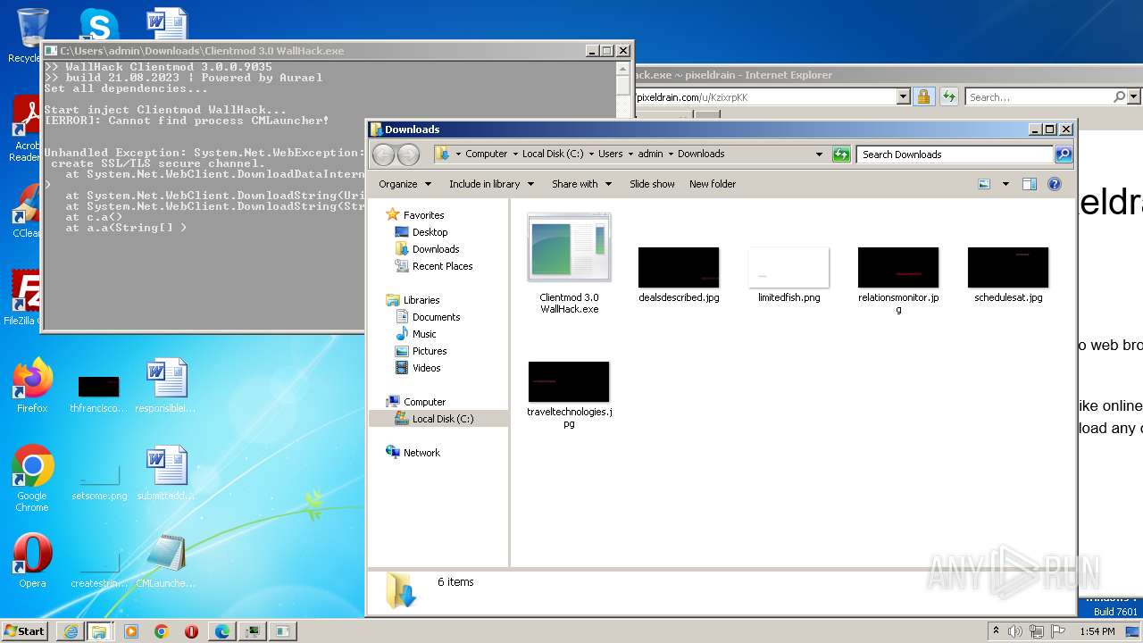Open Opera desktop shortcut
The height and width of the screenshot is (643, 1143).
pos(32,561)
